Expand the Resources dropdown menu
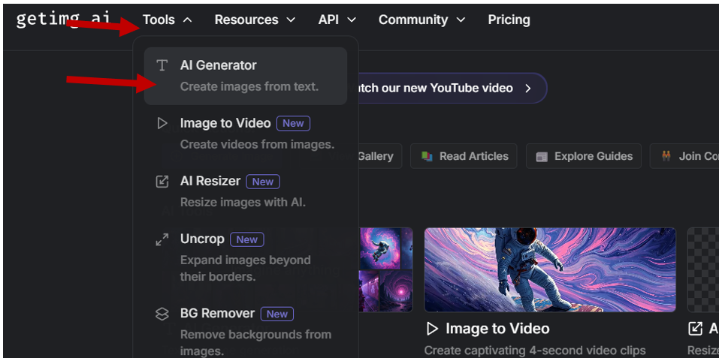719x358 pixels. click(255, 20)
